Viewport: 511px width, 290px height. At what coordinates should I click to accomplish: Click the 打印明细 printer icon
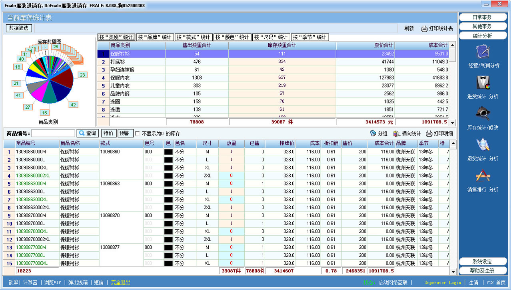point(429,133)
